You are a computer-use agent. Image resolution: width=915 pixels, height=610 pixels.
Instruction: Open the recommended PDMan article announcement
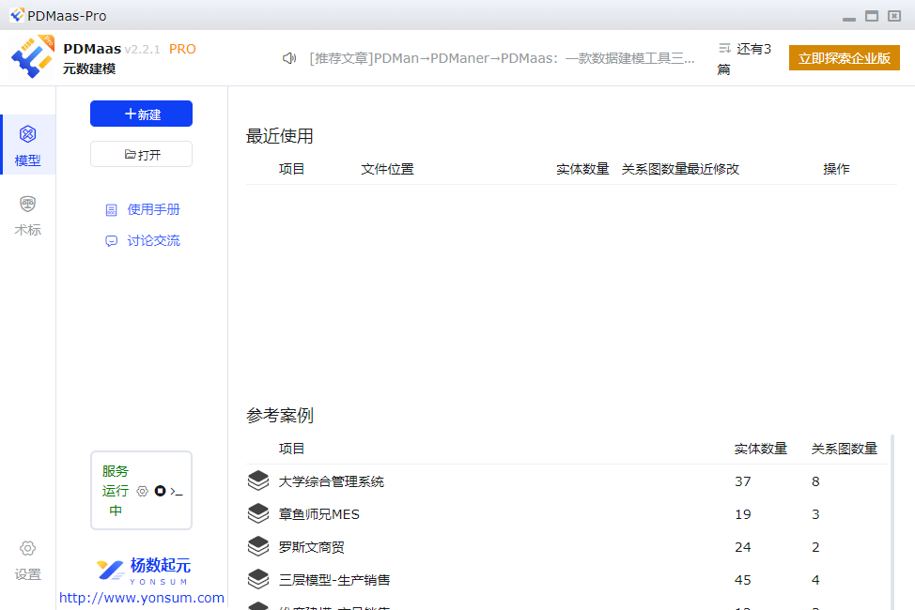502,58
